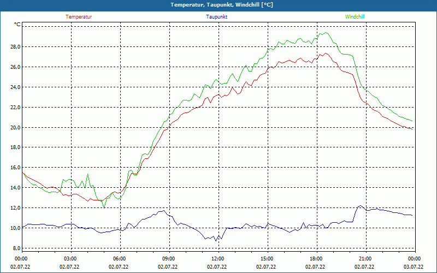This screenshot has height=273, width=437.
Task: Click the 14,0 y-axis value
Action: click(x=16, y=188)
